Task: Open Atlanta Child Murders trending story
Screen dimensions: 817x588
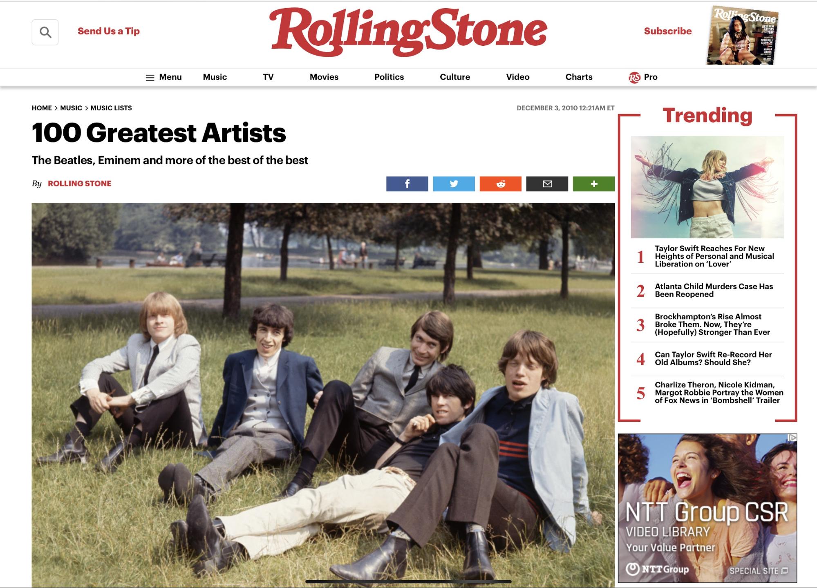Action: coord(714,290)
